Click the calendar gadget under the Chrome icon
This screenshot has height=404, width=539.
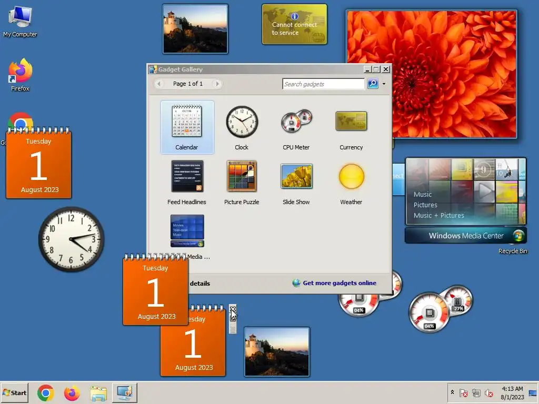(x=38, y=163)
